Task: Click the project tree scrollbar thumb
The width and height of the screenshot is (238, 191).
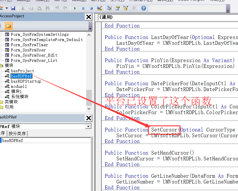Action: click(x=89, y=98)
